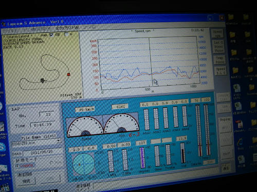
Task: Click the top Speed rpm graph button
Action: pyautogui.click(x=217, y=34)
